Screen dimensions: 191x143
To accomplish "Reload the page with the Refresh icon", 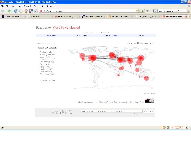I will [16, 11].
